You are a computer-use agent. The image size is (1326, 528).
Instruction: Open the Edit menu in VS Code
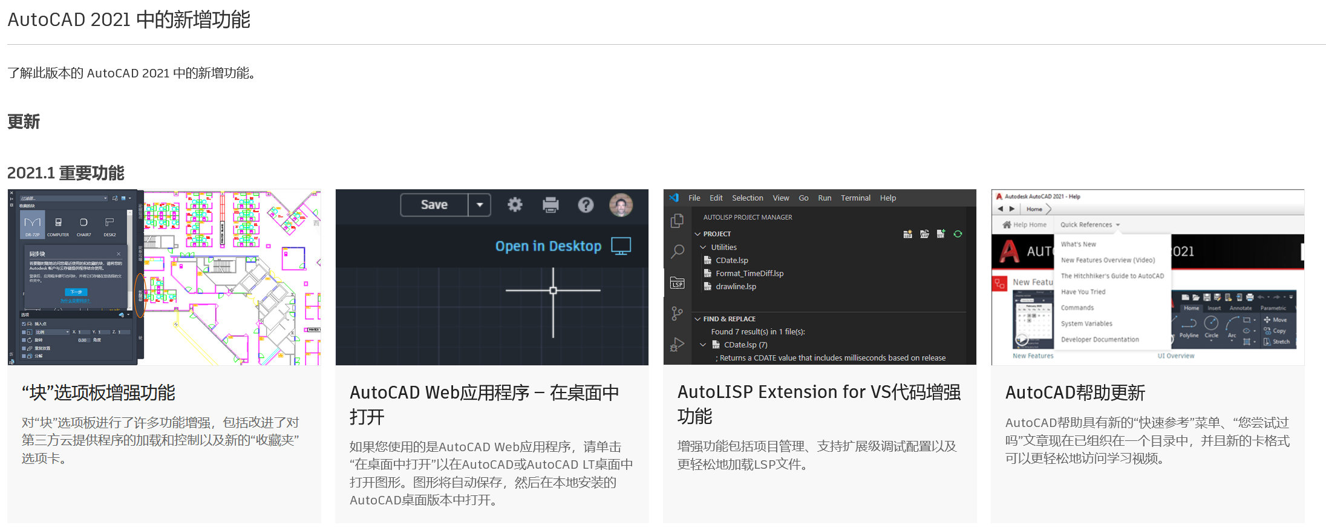pyautogui.click(x=716, y=198)
